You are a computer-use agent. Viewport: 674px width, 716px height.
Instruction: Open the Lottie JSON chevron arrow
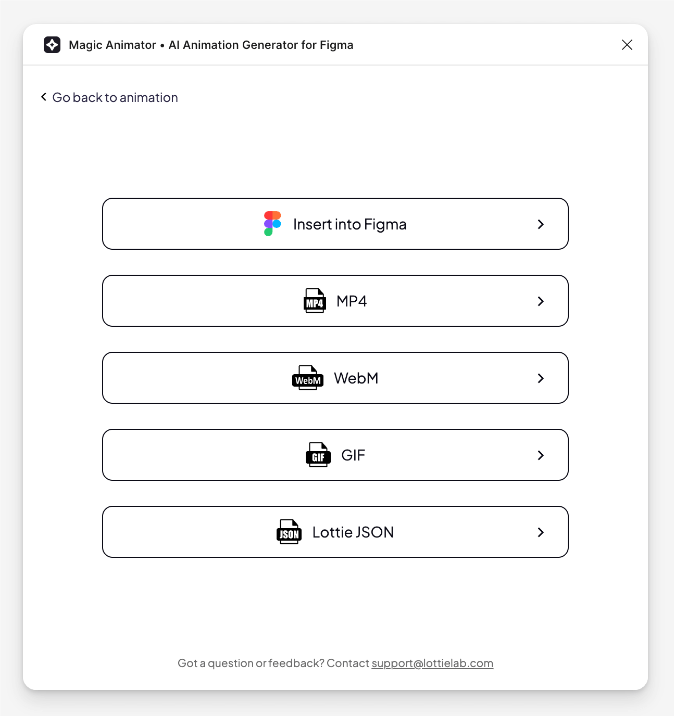541,532
